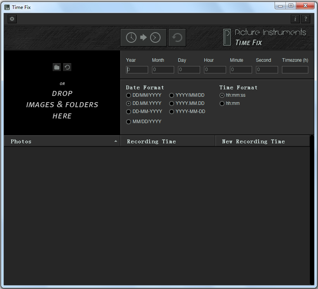
Task: Open settings via the gear icon
Action: point(12,19)
